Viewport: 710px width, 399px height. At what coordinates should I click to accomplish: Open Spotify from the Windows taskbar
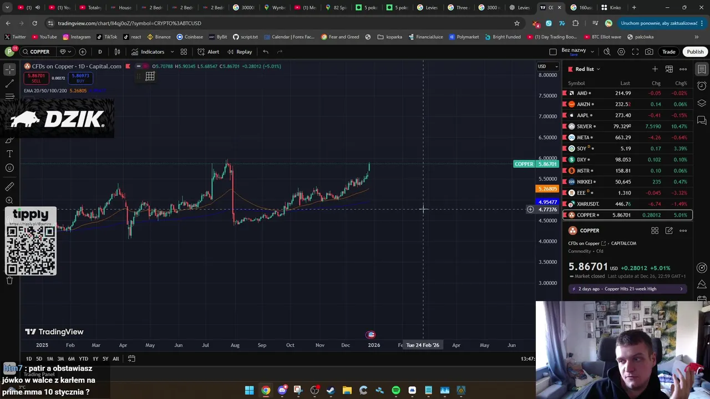[x=395, y=390]
